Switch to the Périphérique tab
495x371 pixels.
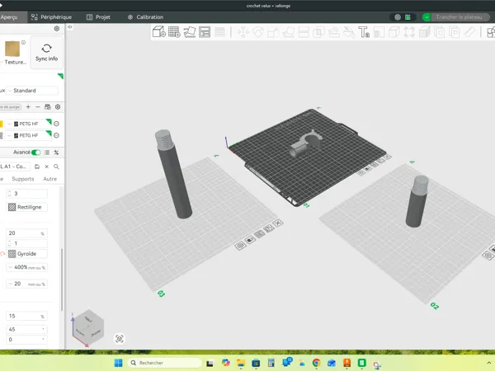click(x=51, y=17)
